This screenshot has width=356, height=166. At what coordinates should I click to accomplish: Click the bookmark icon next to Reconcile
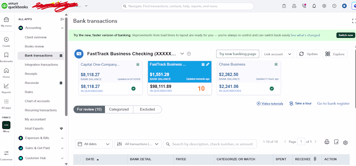(x=61, y=83)
